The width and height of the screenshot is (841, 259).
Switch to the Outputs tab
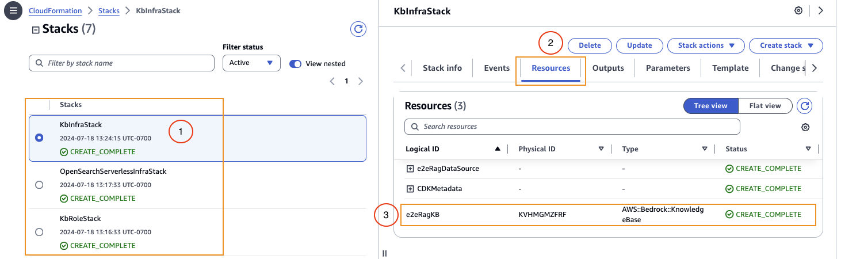tap(608, 68)
